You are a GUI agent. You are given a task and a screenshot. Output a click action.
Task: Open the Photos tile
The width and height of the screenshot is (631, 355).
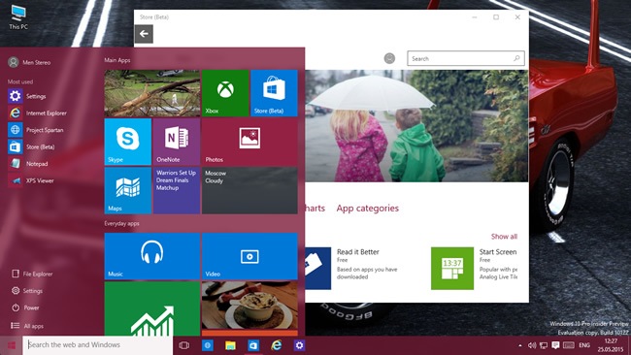(x=249, y=142)
